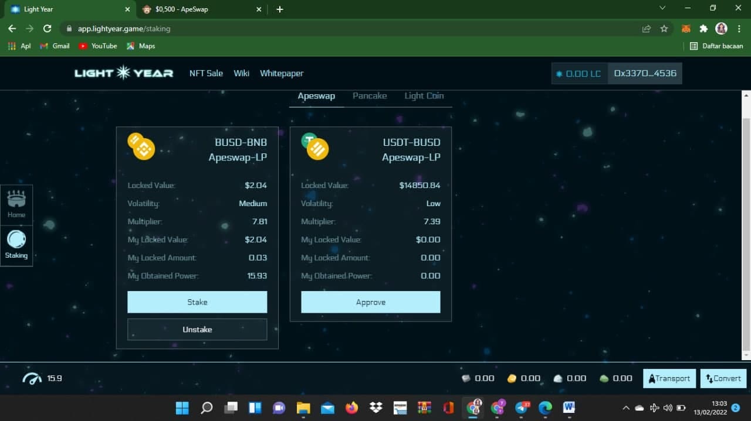Click the green resource icon
The image size is (751, 421).
(x=604, y=378)
